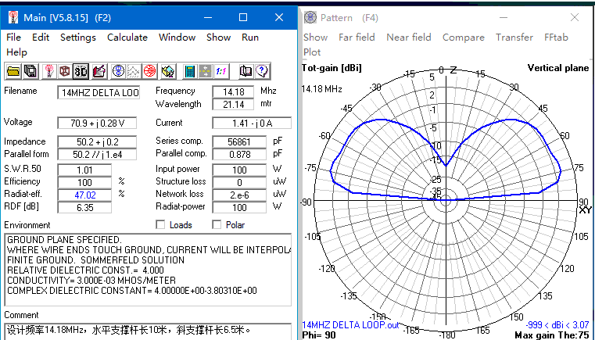This screenshot has width=595, height=340.
Task: Click the 14MHZ DELTA LOOP.out label in Pattern
Action: 350,325
